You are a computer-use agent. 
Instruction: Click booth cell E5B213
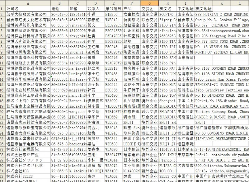[x=114, y=68]
